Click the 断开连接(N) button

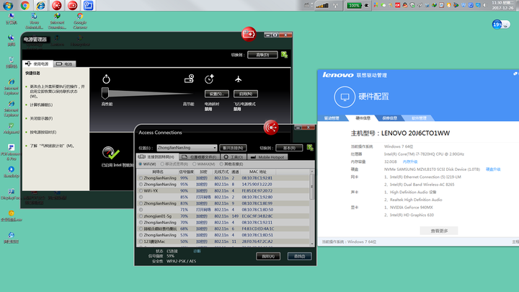[233, 148]
